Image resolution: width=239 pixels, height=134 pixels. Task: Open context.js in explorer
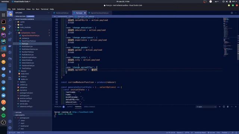coord(25,38)
